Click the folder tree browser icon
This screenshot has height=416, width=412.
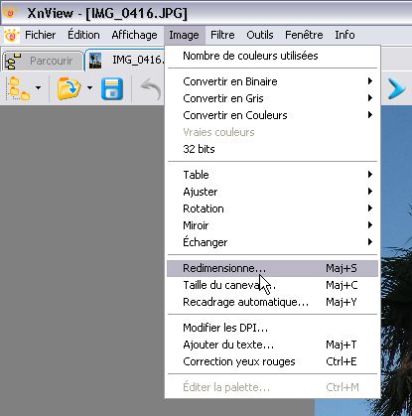pyautogui.click(x=19, y=88)
